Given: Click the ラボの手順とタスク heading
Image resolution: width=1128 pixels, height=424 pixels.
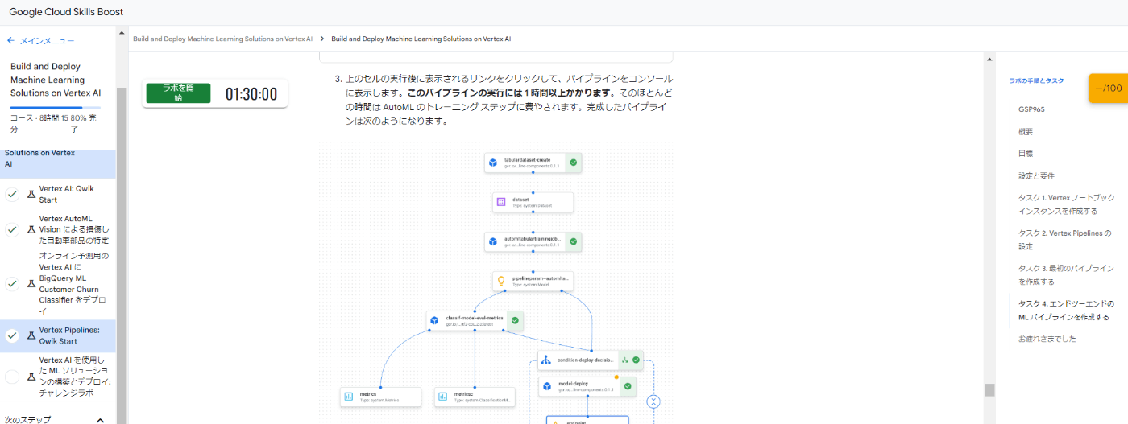Looking at the screenshot, I should pyautogui.click(x=1036, y=80).
